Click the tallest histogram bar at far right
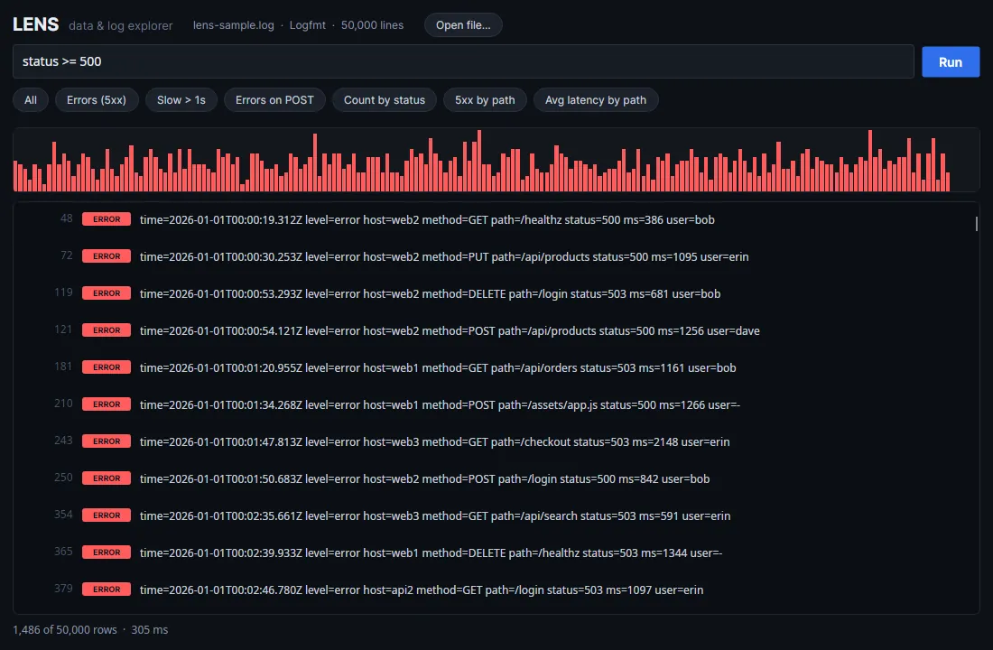Image resolution: width=993 pixels, height=650 pixels. [x=870, y=161]
